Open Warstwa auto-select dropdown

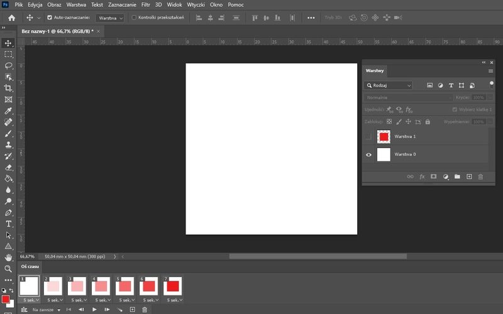click(x=109, y=18)
